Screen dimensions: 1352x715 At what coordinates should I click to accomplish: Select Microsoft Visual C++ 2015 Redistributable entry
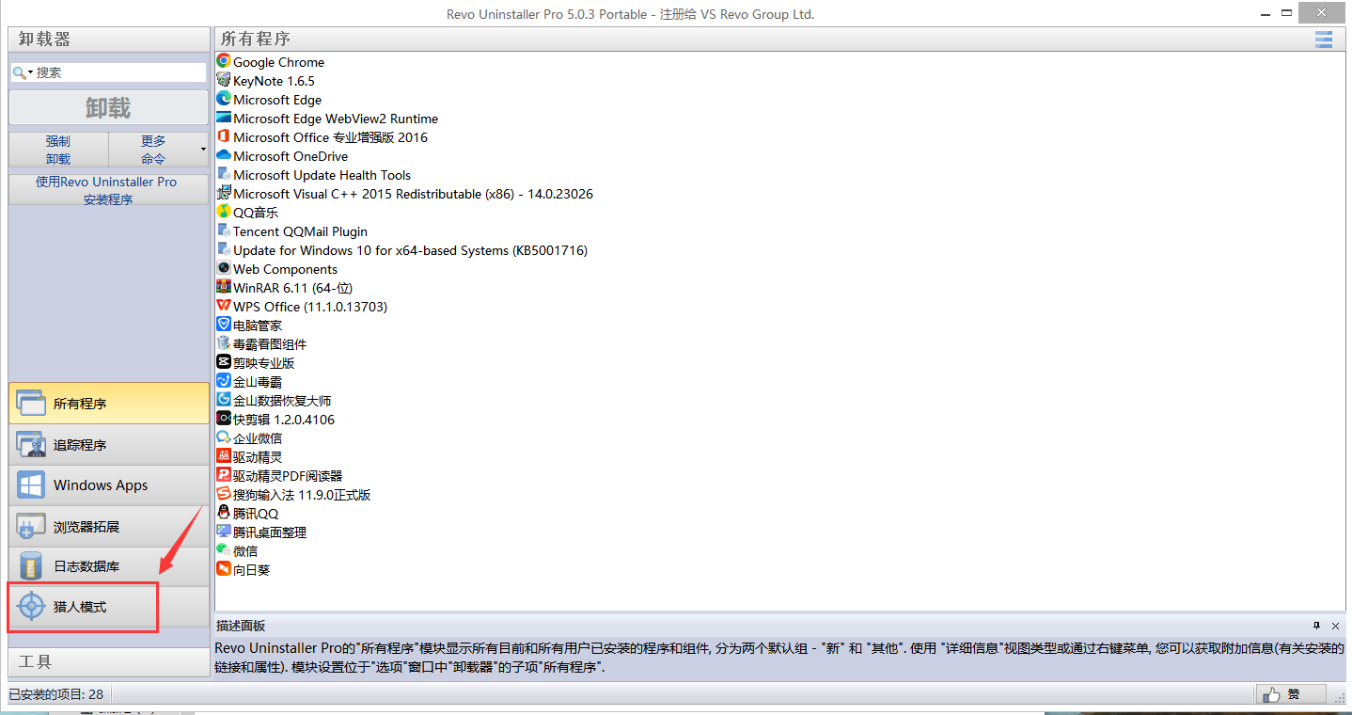point(413,193)
